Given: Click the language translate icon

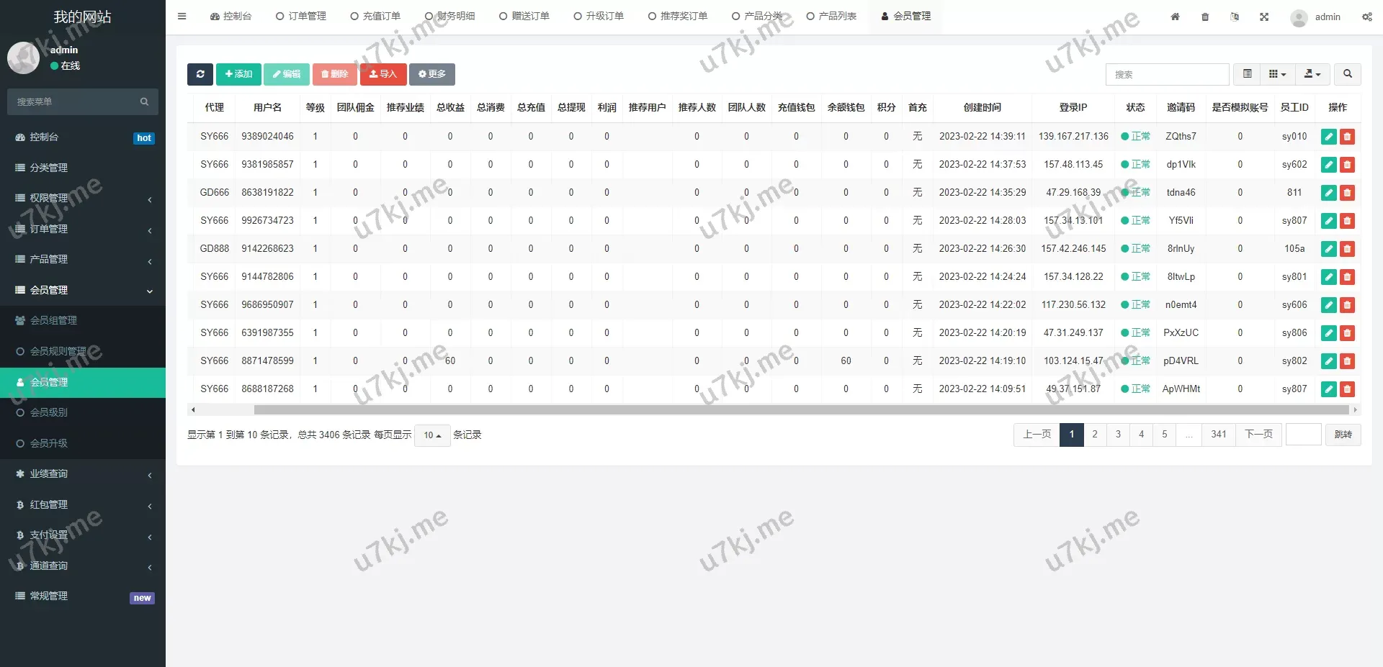Looking at the screenshot, I should pos(1235,17).
